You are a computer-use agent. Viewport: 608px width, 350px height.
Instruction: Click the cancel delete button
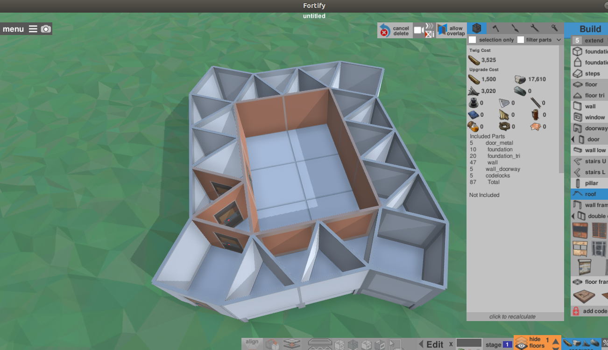[x=395, y=31]
